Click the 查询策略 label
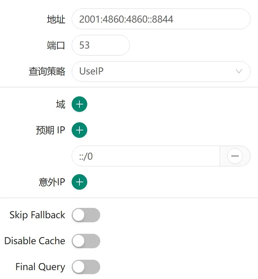Screen dimensions: 258x279 (47, 72)
